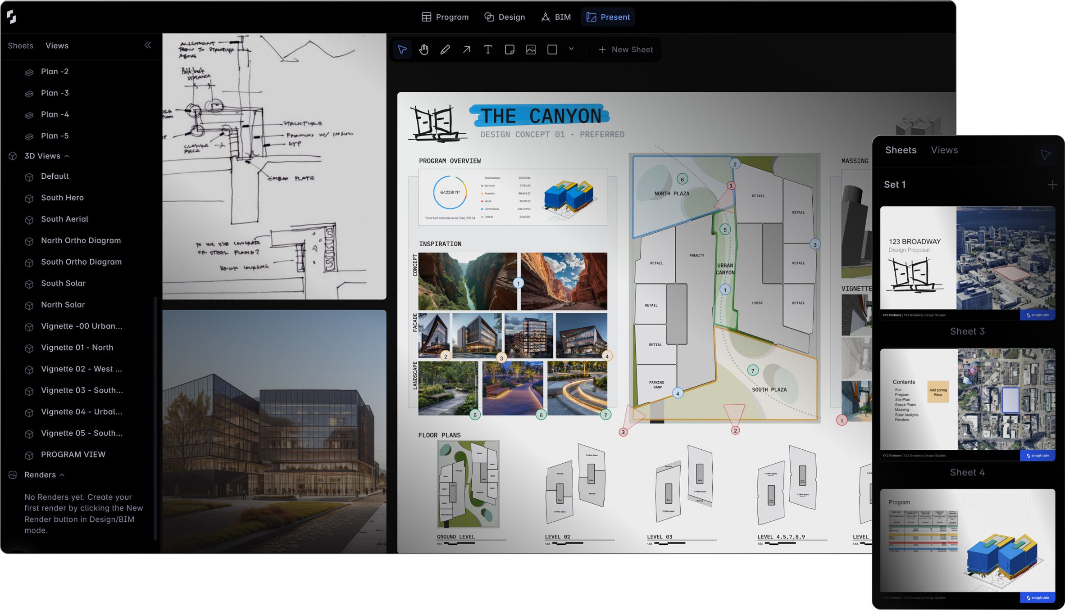Switch to the Program mode
The height and width of the screenshot is (610, 1065).
coord(445,17)
